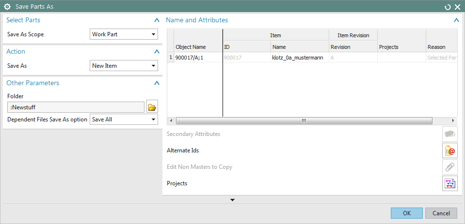Click the :Newstuff folder field

[x=76, y=107]
